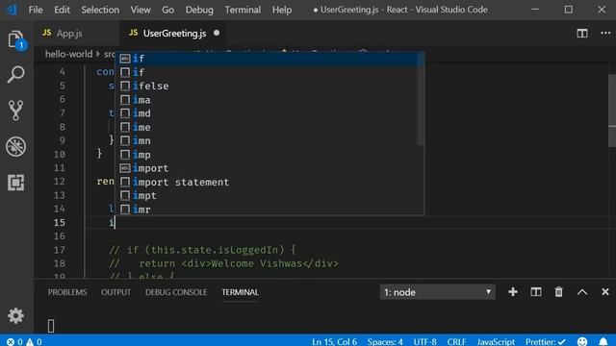Select the first 'if' keyword suggestion
This screenshot has height=346, width=616.
pyautogui.click(x=269, y=59)
